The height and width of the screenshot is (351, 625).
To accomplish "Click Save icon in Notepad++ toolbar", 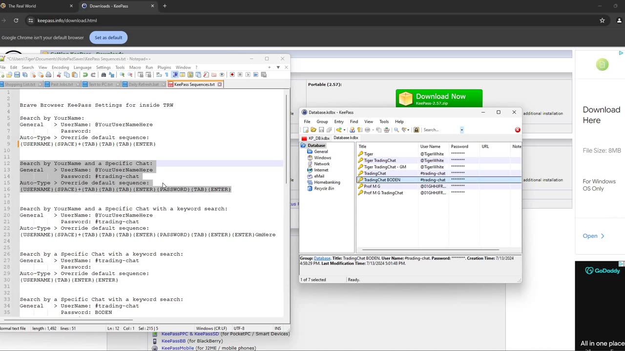I will (17, 75).
